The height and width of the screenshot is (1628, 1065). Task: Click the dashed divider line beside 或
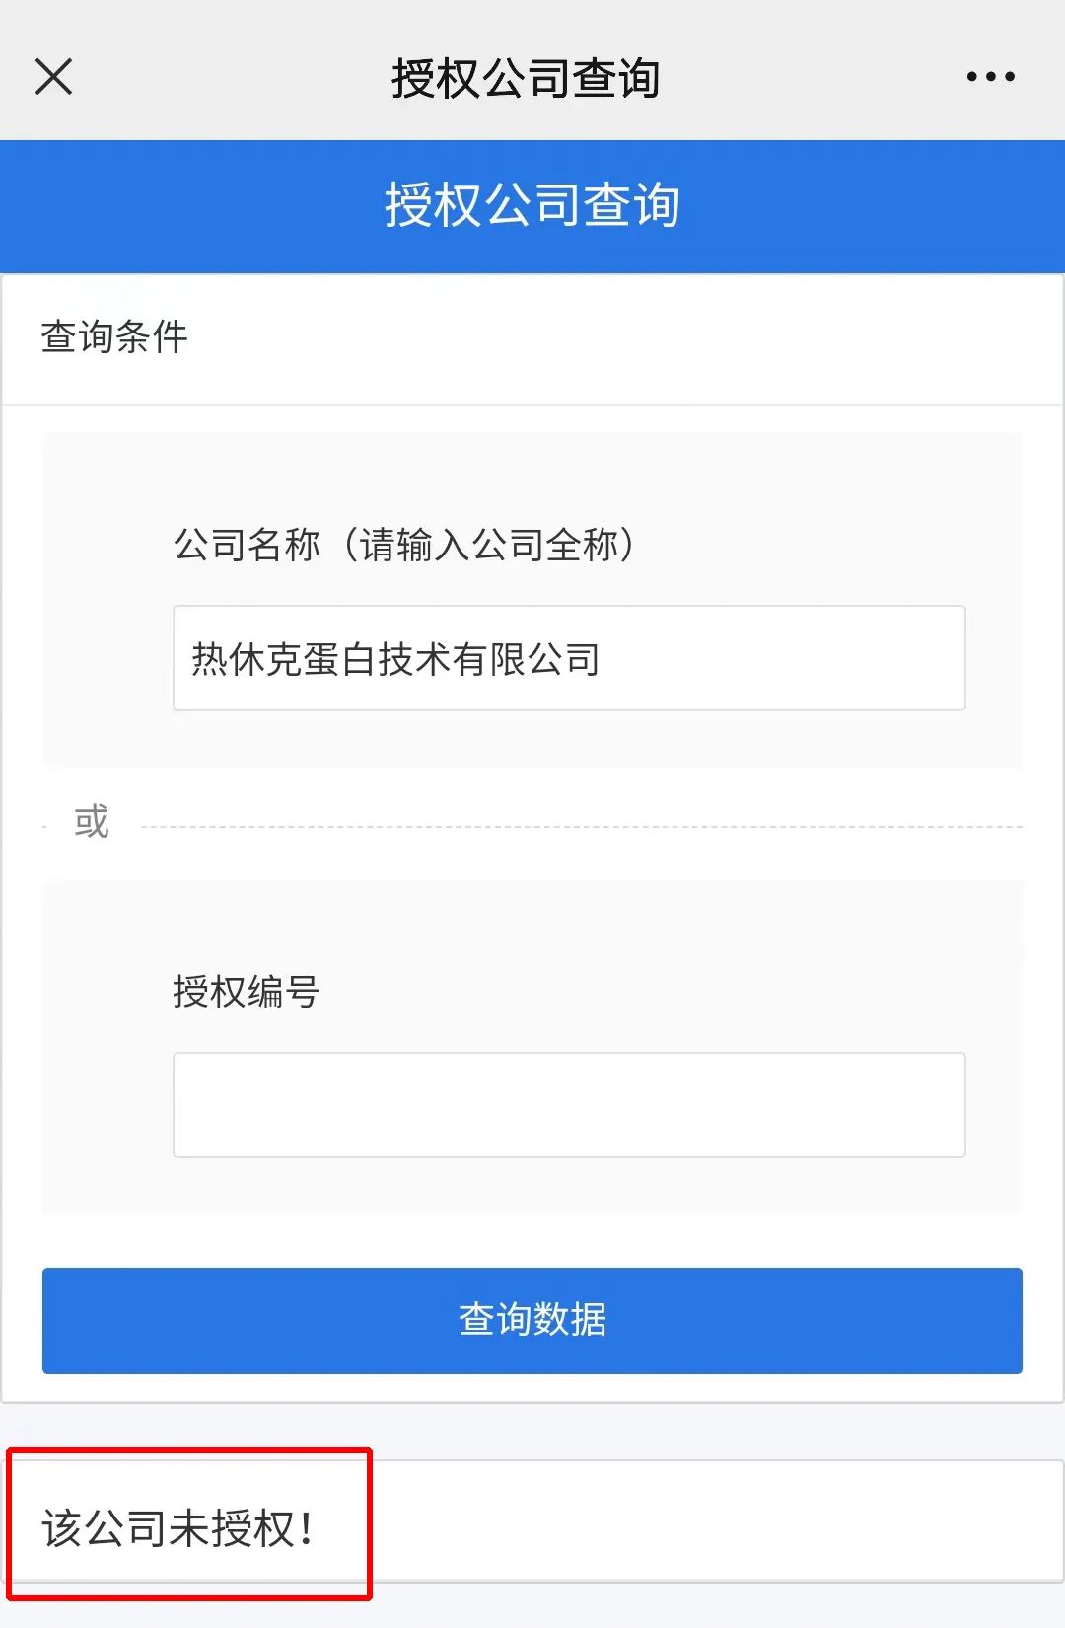pos(582,827)
